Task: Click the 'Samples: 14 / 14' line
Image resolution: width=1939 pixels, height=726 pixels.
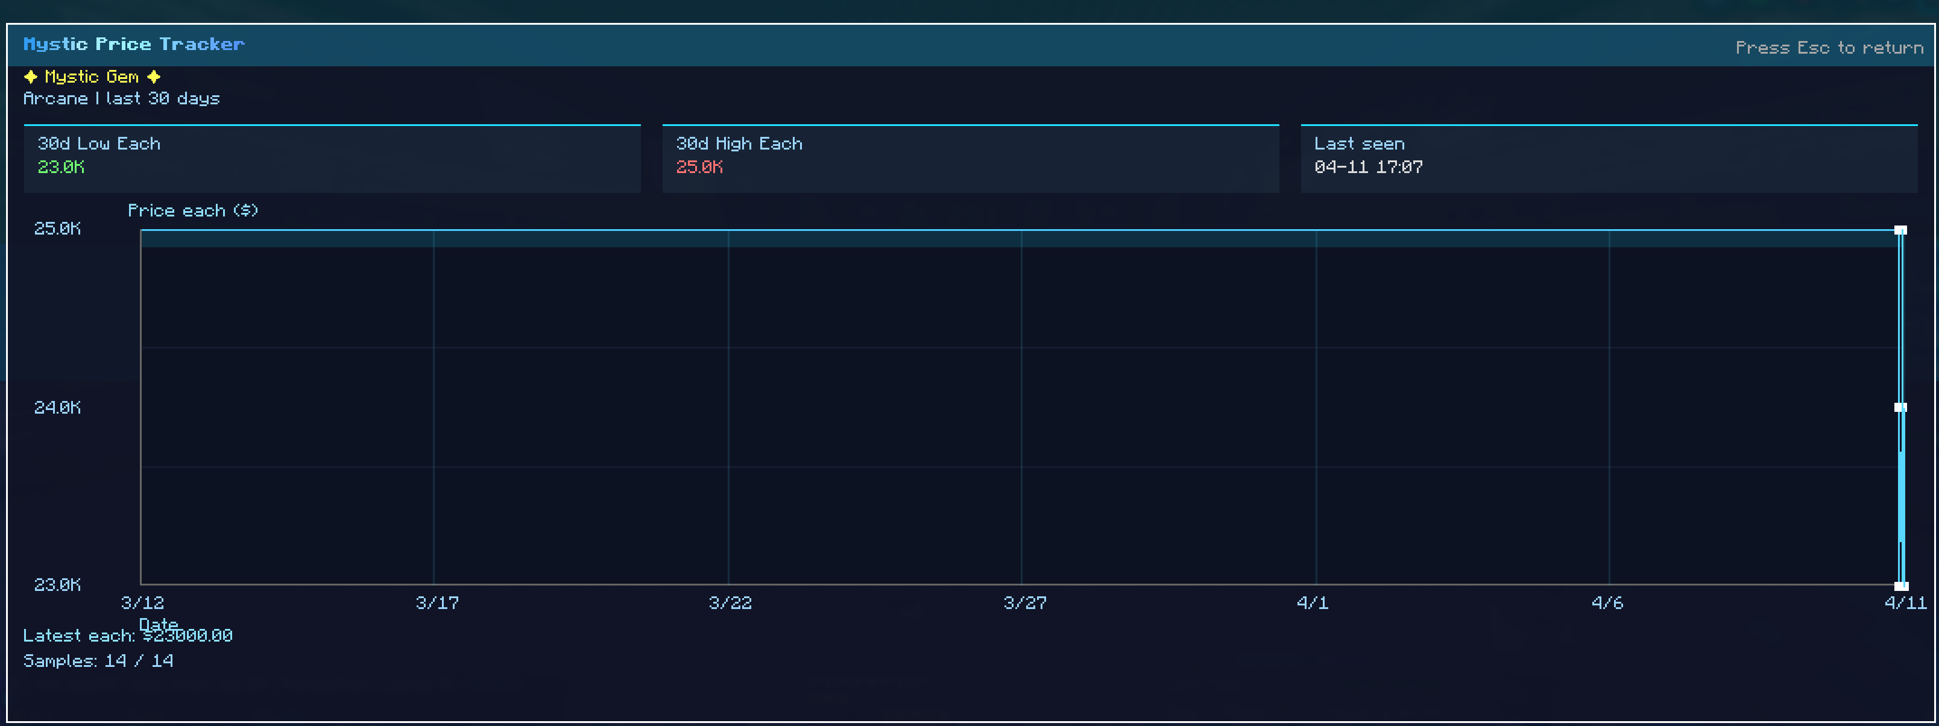Action: (99, 661)
